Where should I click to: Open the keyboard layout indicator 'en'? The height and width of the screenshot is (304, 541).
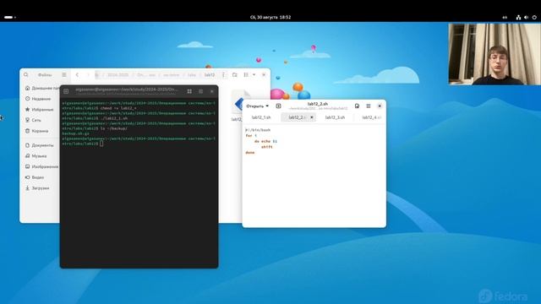(505, 17)
